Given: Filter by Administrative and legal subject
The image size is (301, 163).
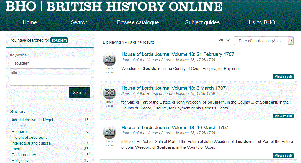Looking at the screenshot, I should pyautogui.click(x=32, y=120).
